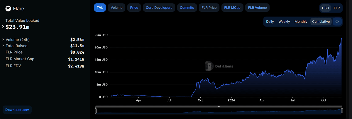Toggle the FLR Volume series
Viewport: 352px width, 119px height.
tap(257, 8)
